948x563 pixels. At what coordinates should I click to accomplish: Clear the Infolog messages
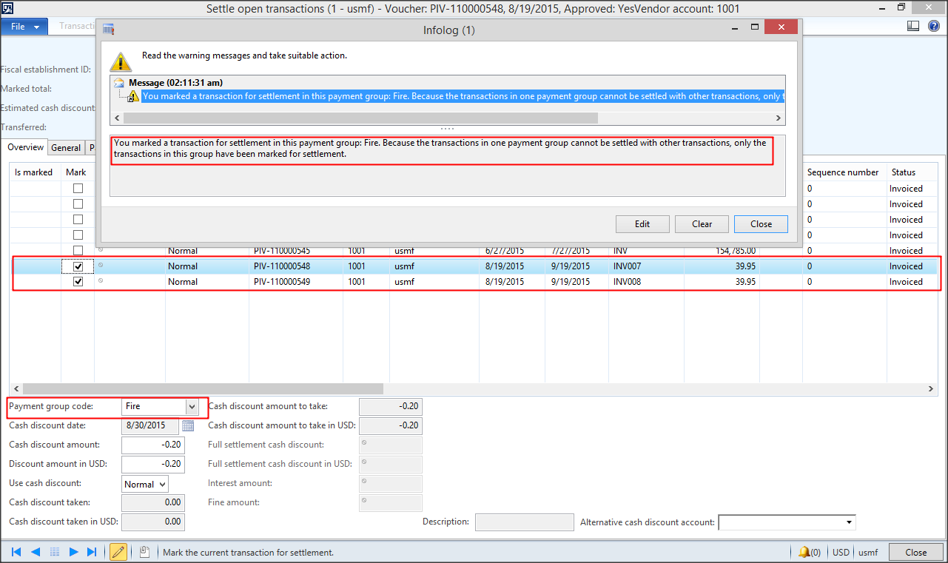coord(700,223)
